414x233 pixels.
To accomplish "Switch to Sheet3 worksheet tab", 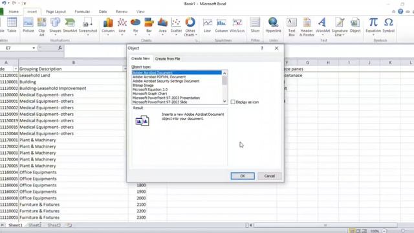I will pyautogui.click(x=54, y=225).
